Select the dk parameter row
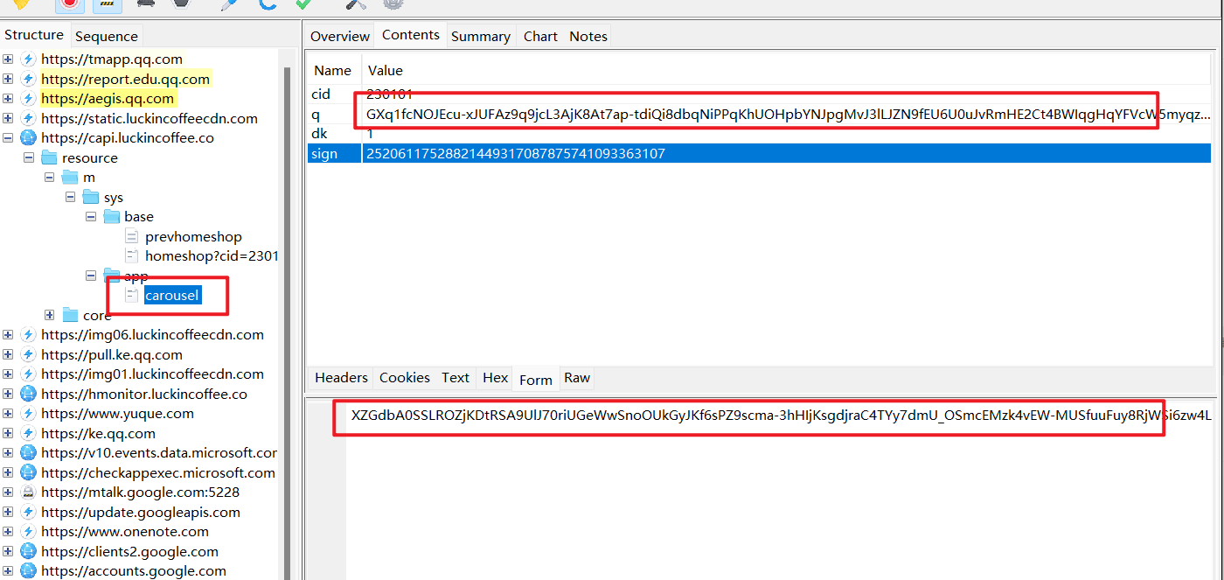Screen dimensions: 1224x580 click(760, 134)
